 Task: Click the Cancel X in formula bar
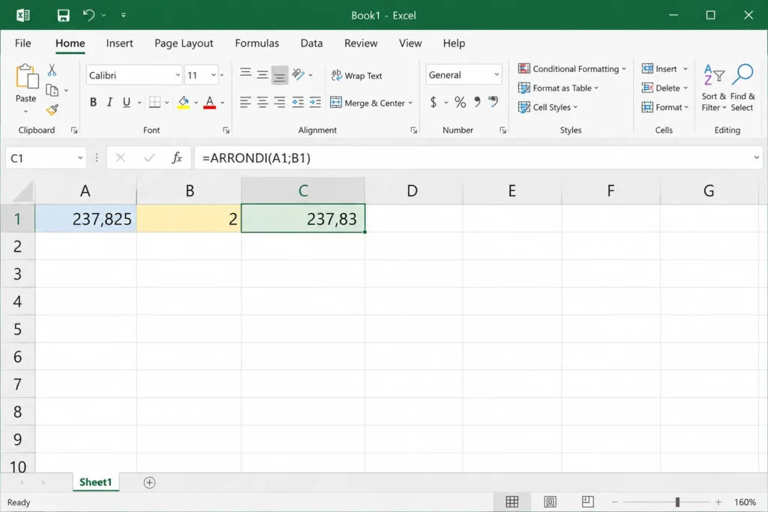coord(121,157)
